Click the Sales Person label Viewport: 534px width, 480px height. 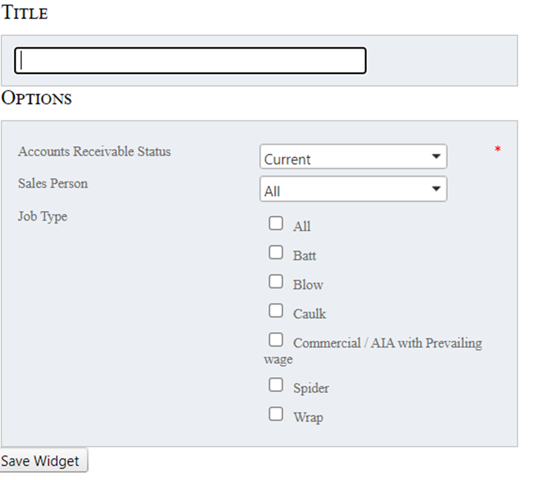(53, 183)
